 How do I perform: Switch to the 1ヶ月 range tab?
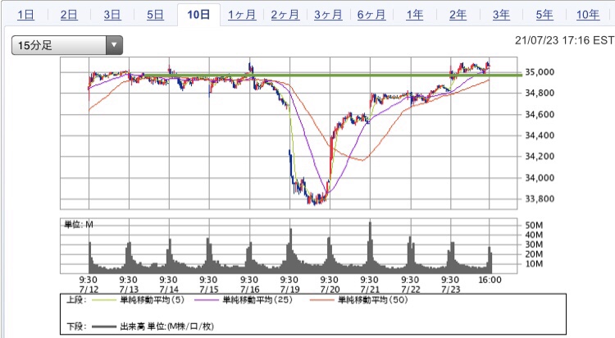[x=242, y=15]
